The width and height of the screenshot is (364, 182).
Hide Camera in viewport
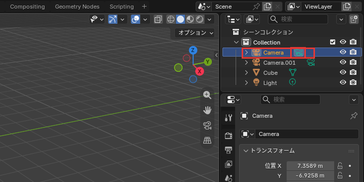pos(343,52)
